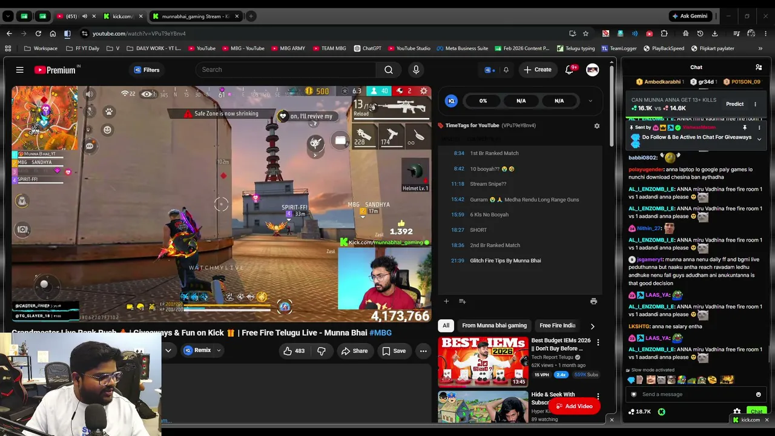Open the chat emoji picker

point(758,394)
